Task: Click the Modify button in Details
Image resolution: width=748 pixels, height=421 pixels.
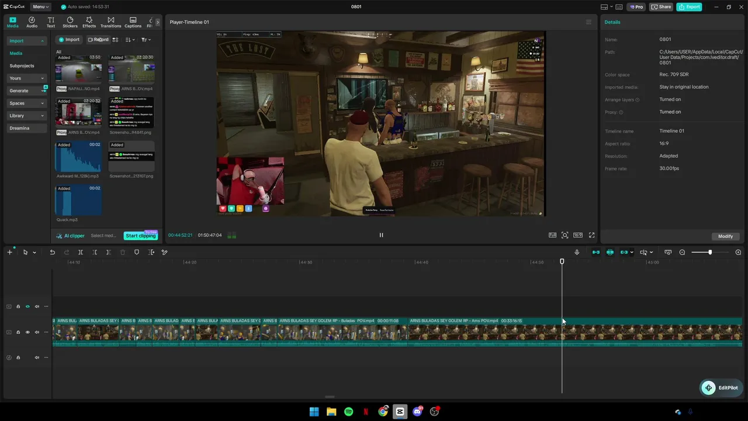Action: click(725, 236)
